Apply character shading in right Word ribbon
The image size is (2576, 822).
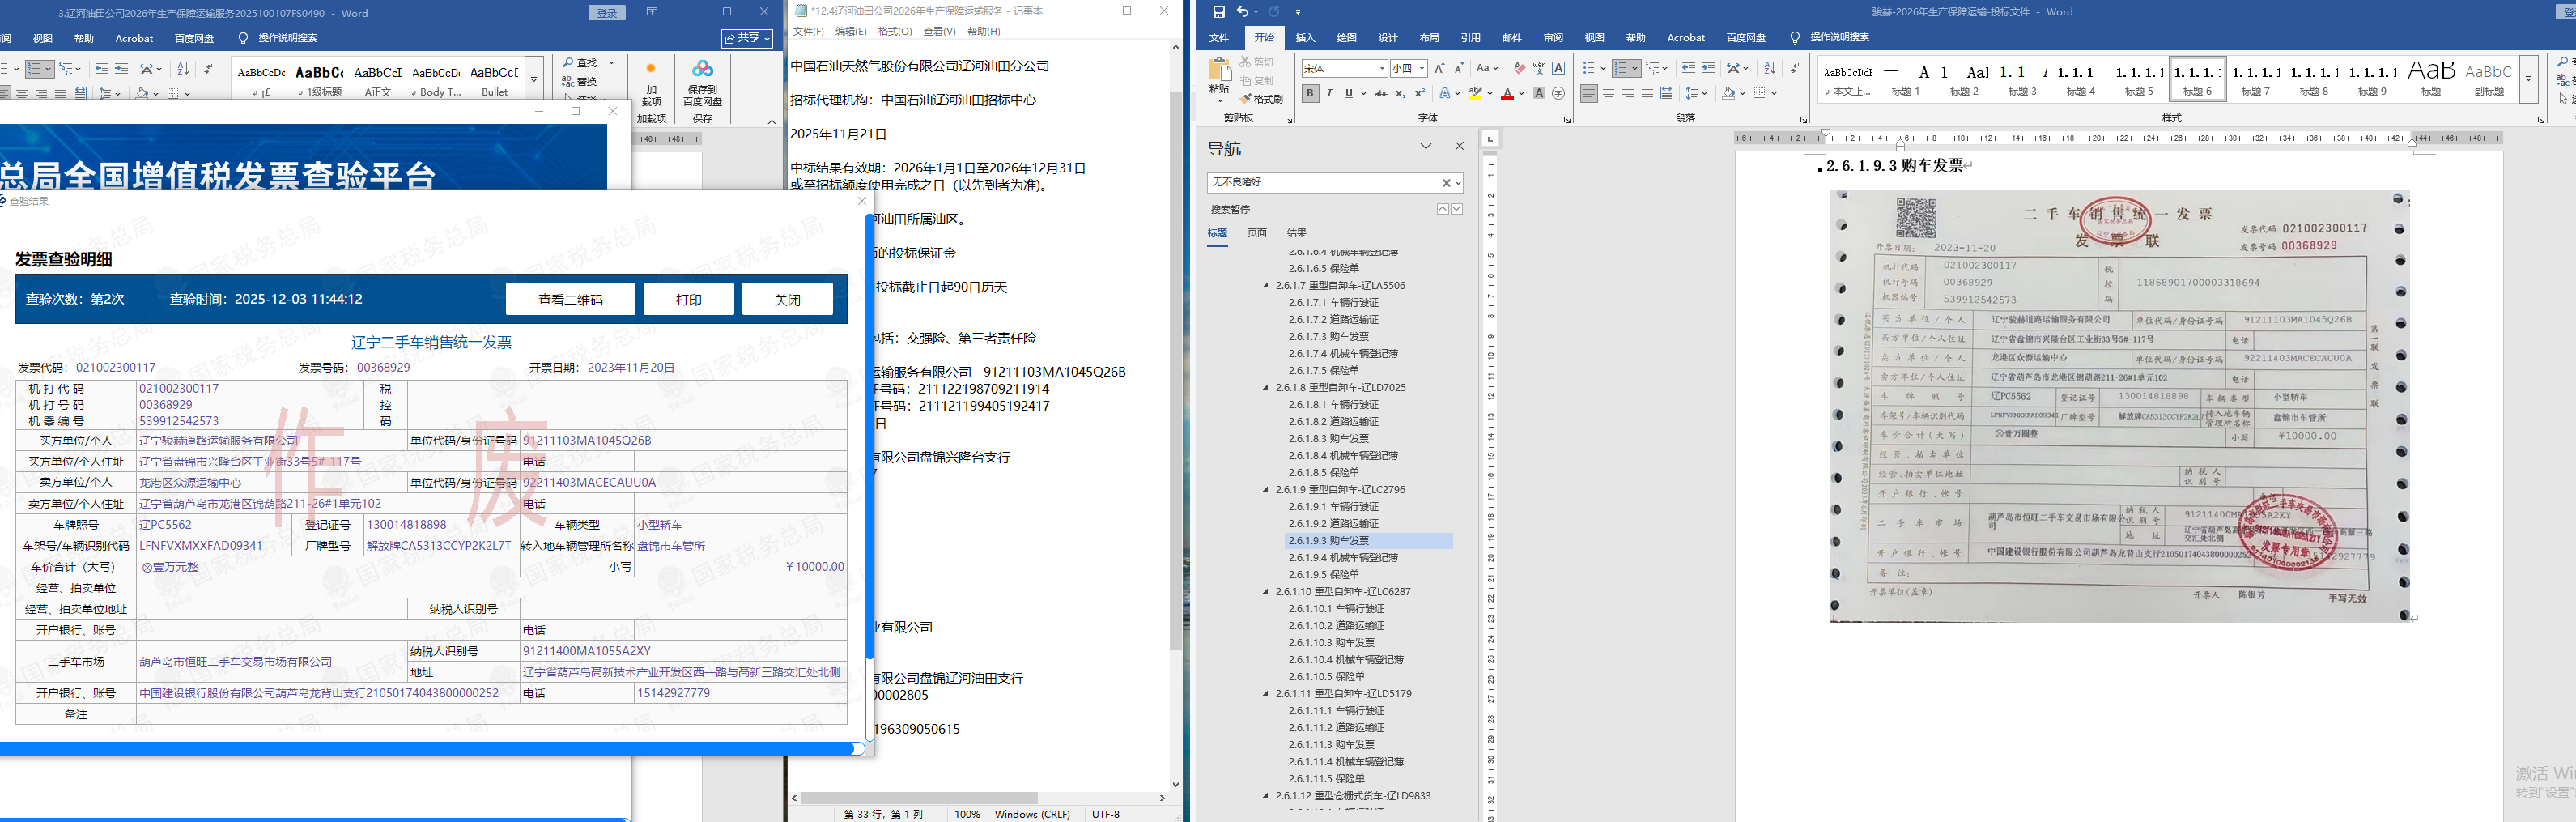(1539, 93)
